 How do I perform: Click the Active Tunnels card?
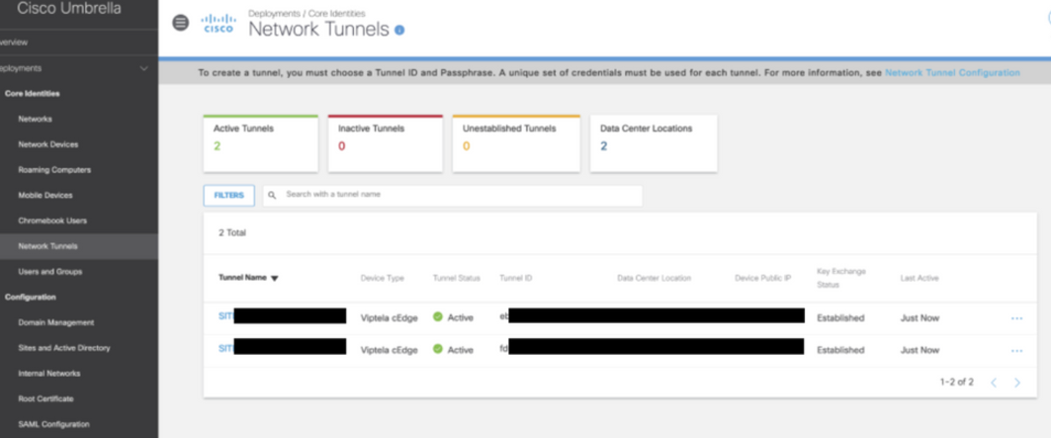(x=261, y=143)
